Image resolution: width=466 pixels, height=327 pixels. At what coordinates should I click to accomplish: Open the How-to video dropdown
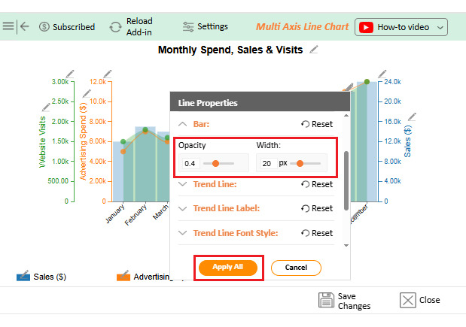(x=401, y=27)
